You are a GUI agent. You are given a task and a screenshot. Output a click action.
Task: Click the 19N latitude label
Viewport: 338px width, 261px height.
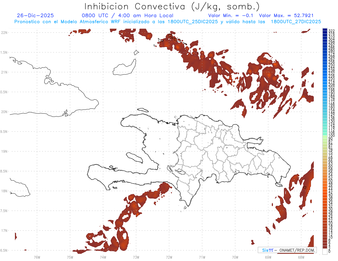point(4,151)
